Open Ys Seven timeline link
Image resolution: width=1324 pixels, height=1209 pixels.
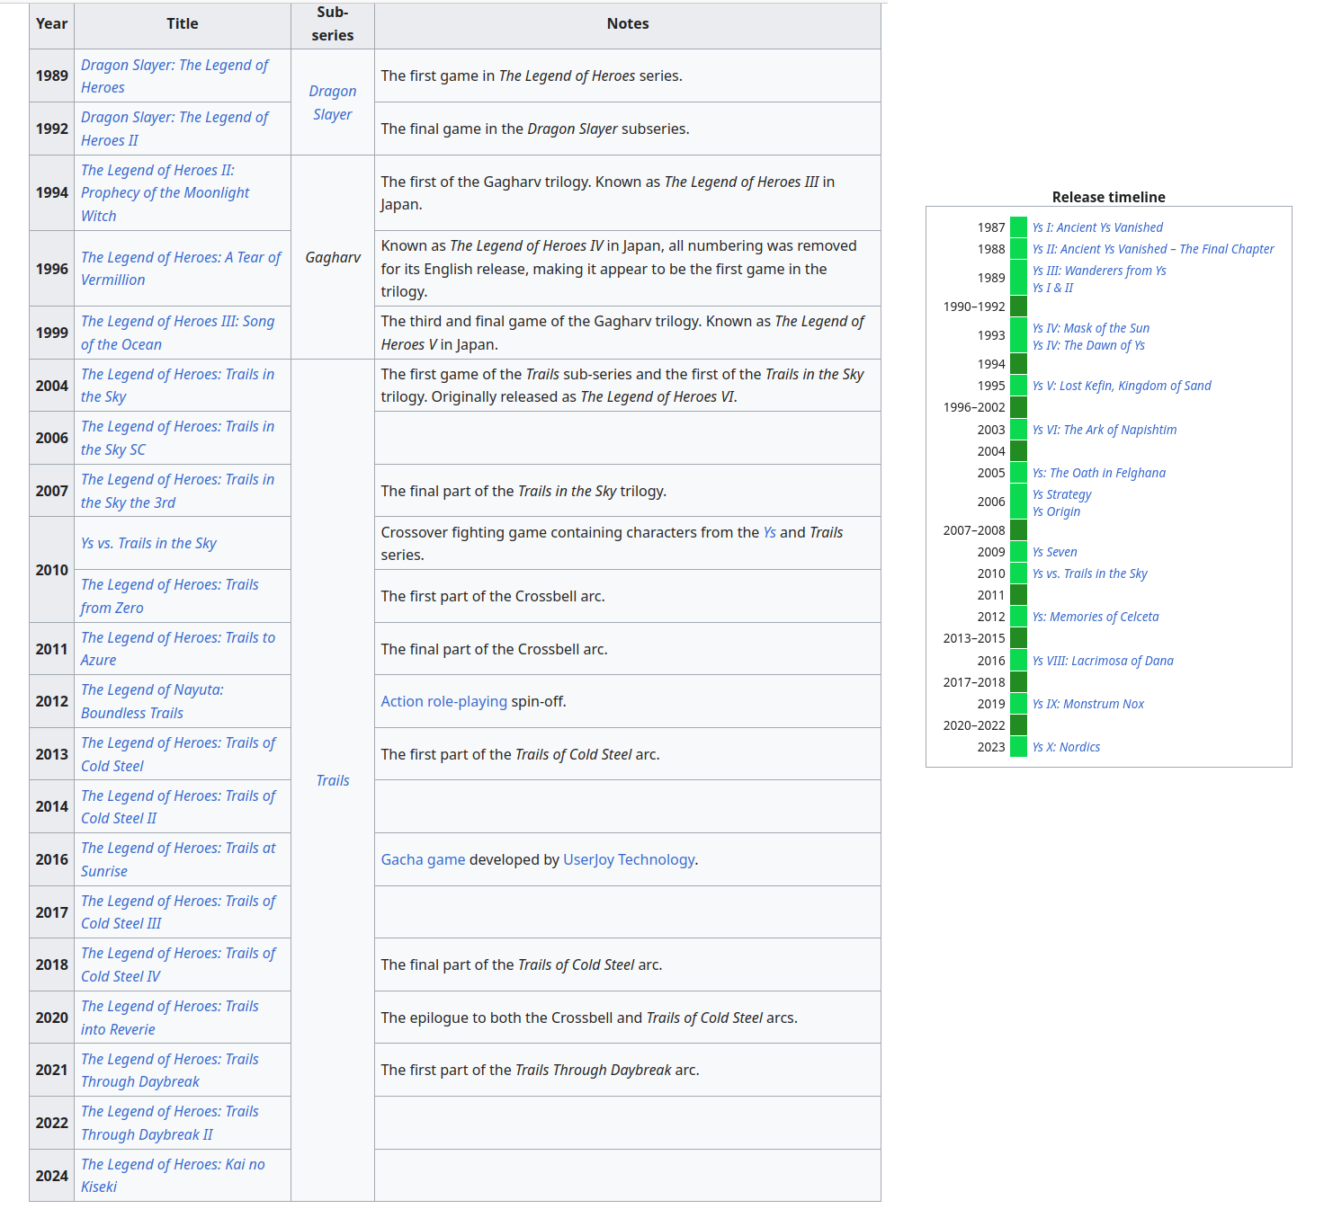pyautogui.click(x=1054, y=552)
